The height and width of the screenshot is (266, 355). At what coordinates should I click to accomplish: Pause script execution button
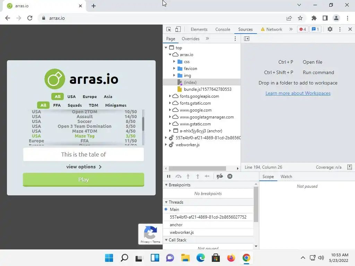pyautogui.click(x=169, y=176)
